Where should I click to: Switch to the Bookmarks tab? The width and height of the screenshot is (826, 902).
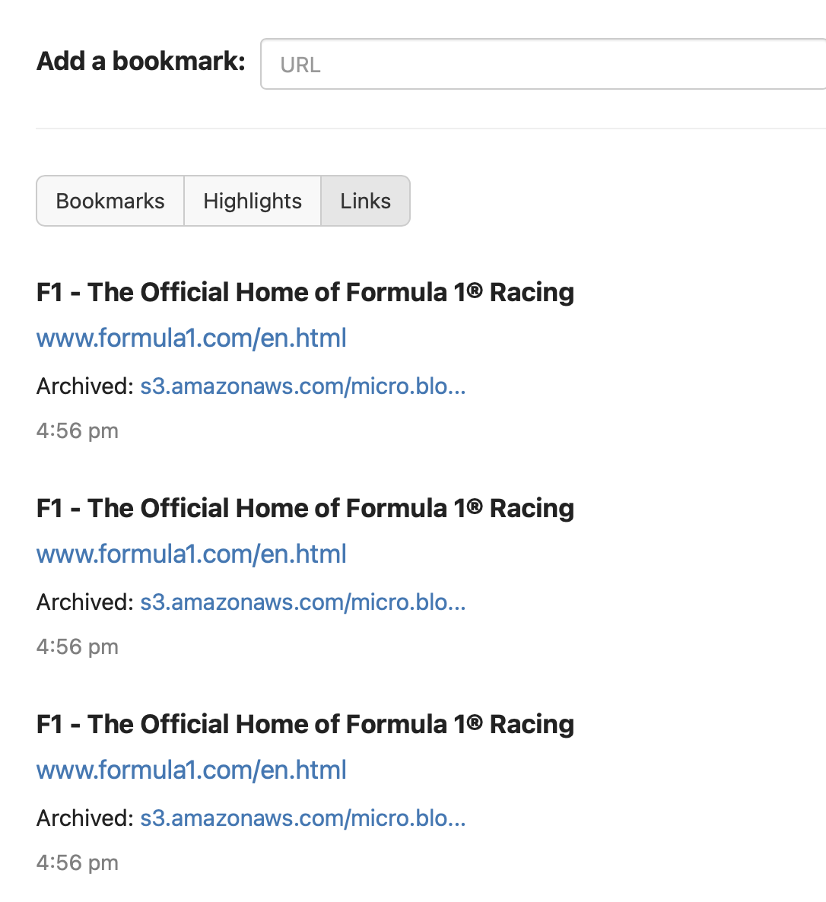pyautogui.click(x=110, y=201)
